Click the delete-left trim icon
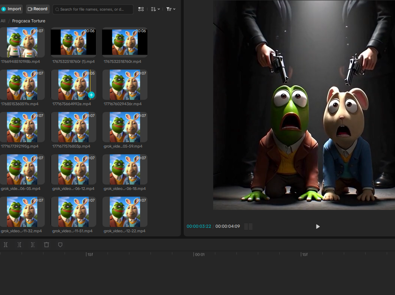Viewport: 395px width, 295px height. click(19, 245)
